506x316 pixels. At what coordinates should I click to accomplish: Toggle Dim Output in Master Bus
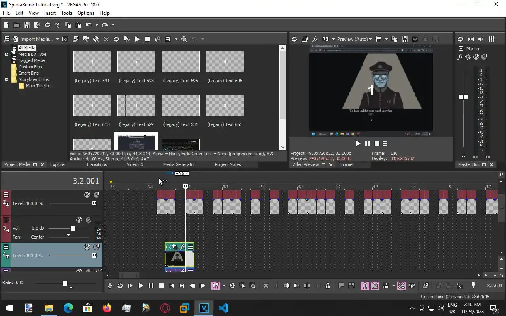481,39
